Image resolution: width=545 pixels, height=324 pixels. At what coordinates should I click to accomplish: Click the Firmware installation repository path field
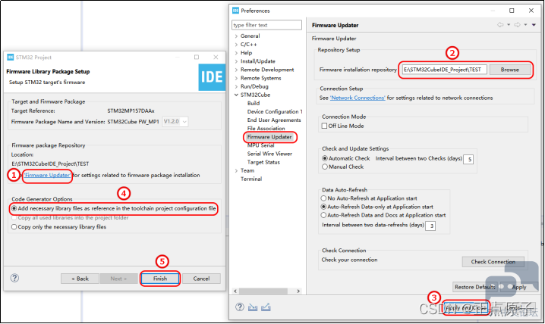[445, 70]
